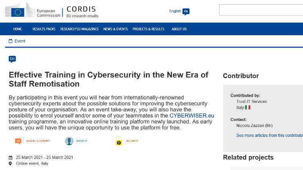This screenshot has width=303, height=170.
Task: Open the EN language selector badge in header
Action: (x=186, y=11)
